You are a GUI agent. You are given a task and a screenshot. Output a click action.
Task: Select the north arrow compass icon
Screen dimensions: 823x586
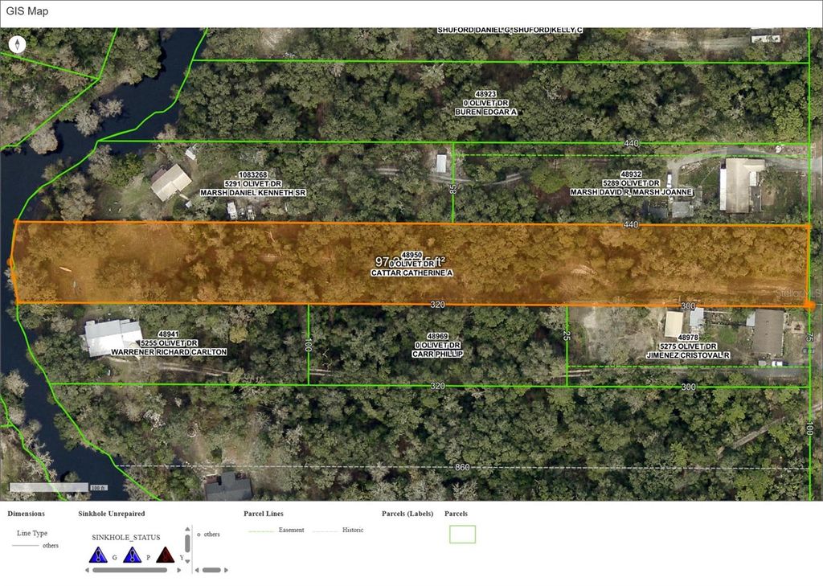(18, 44)
